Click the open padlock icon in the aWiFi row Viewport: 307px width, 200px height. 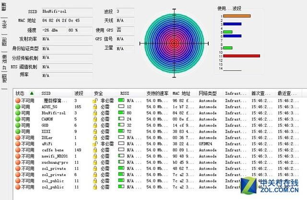point(95,144)
